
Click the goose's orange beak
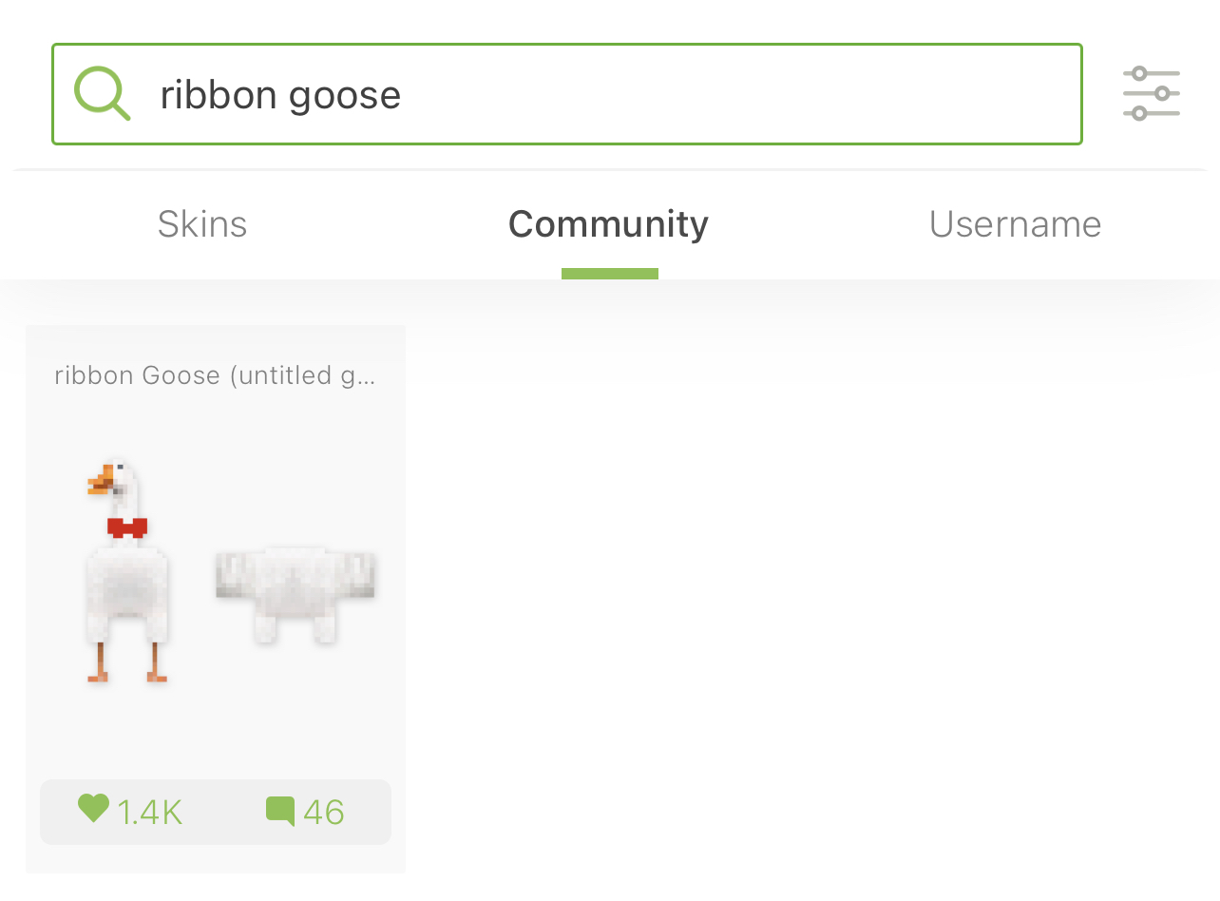click(x=100, y=480)
